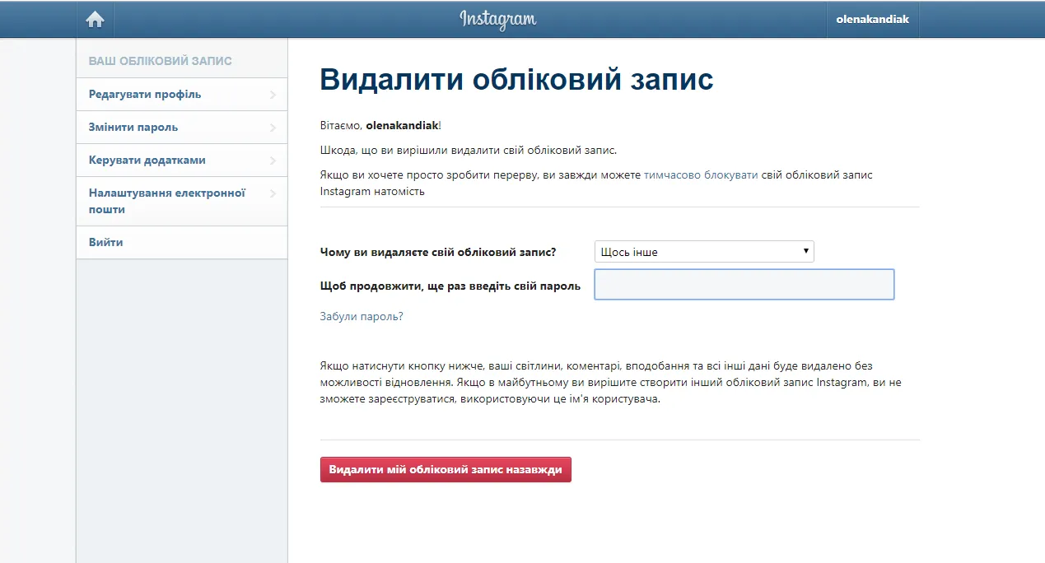The image size is (1045, 563).
Task: Click bold olenakandiak in the greeting
Action: [402, 125]
